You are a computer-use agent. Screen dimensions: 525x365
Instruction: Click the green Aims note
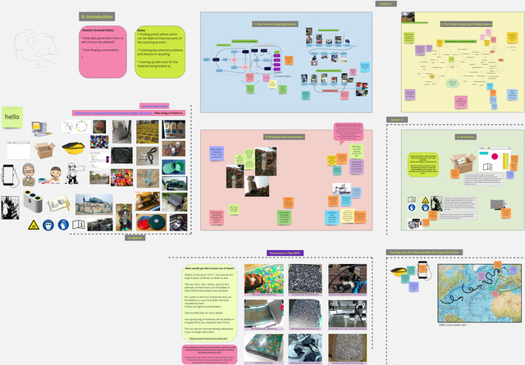pos(159,51)
